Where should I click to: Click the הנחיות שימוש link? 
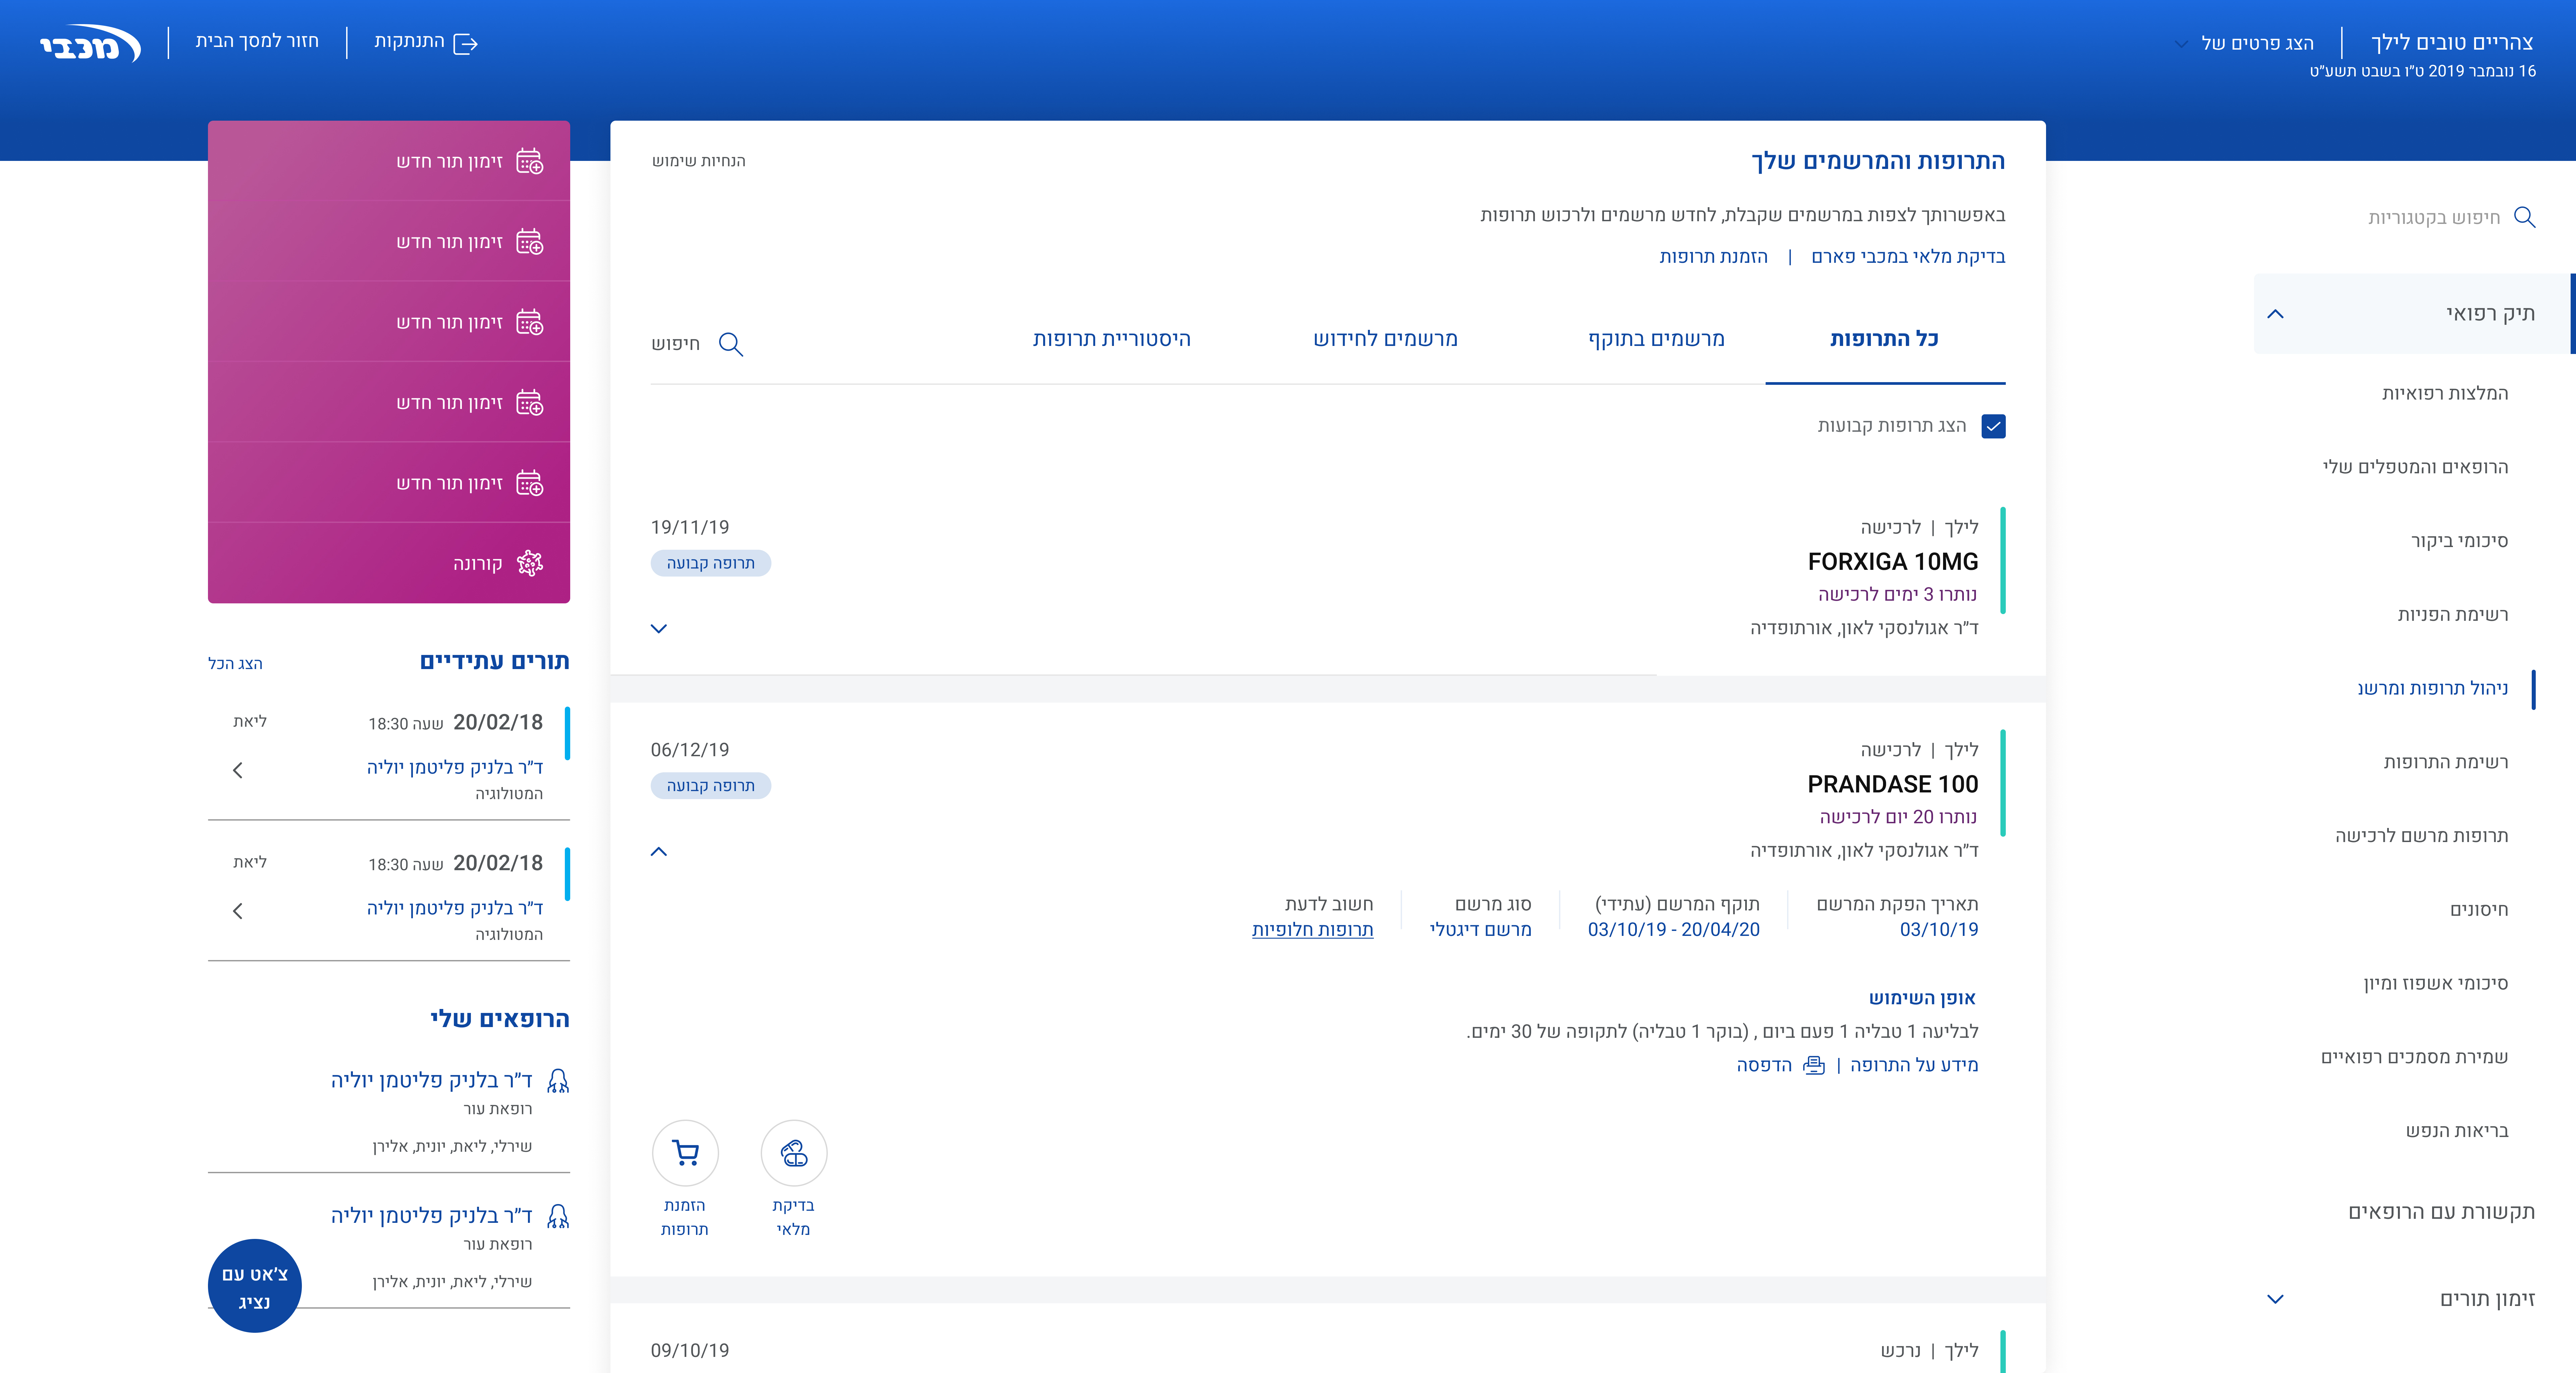click(699, 161)
